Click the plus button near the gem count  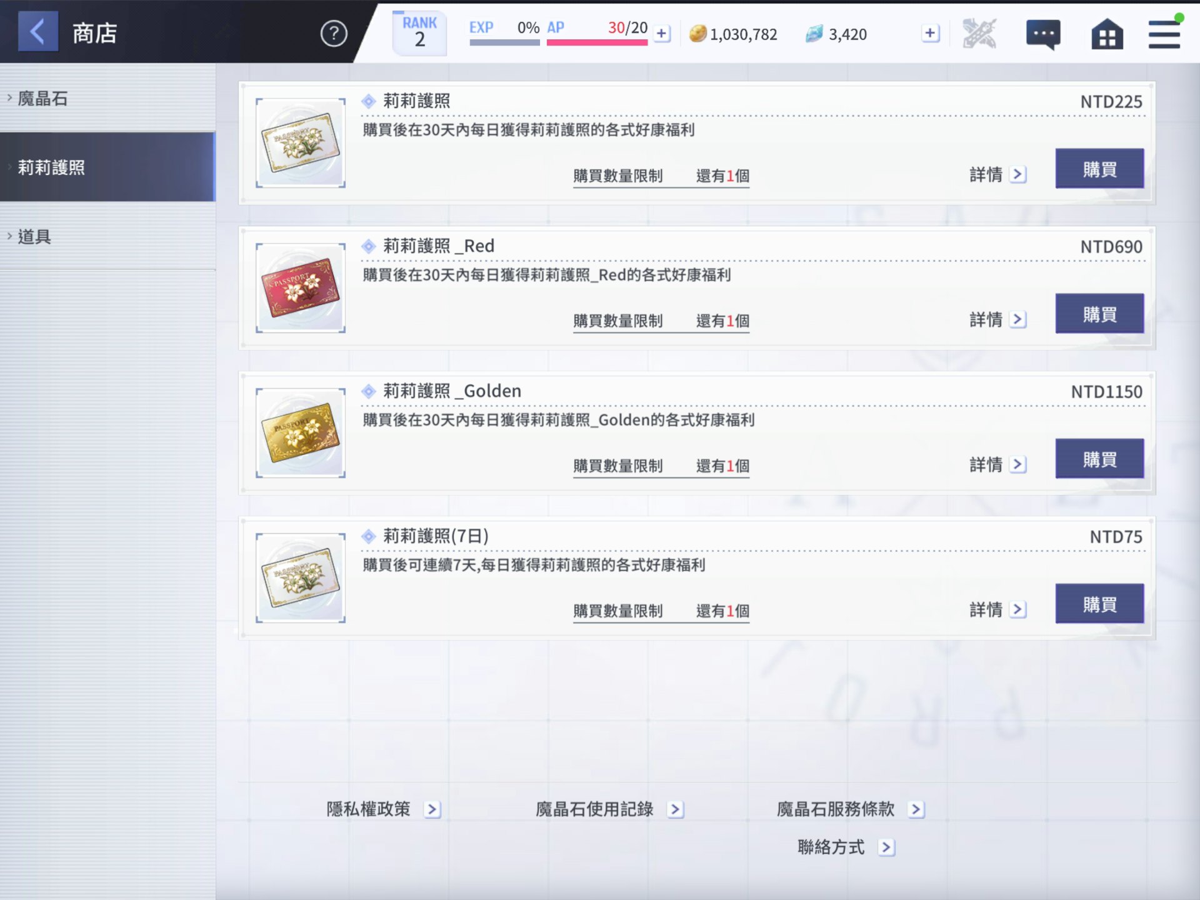click(x=929, y=32)
